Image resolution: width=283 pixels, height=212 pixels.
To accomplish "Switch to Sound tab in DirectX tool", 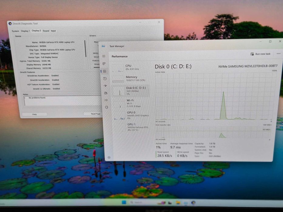I will pos(46,31).
